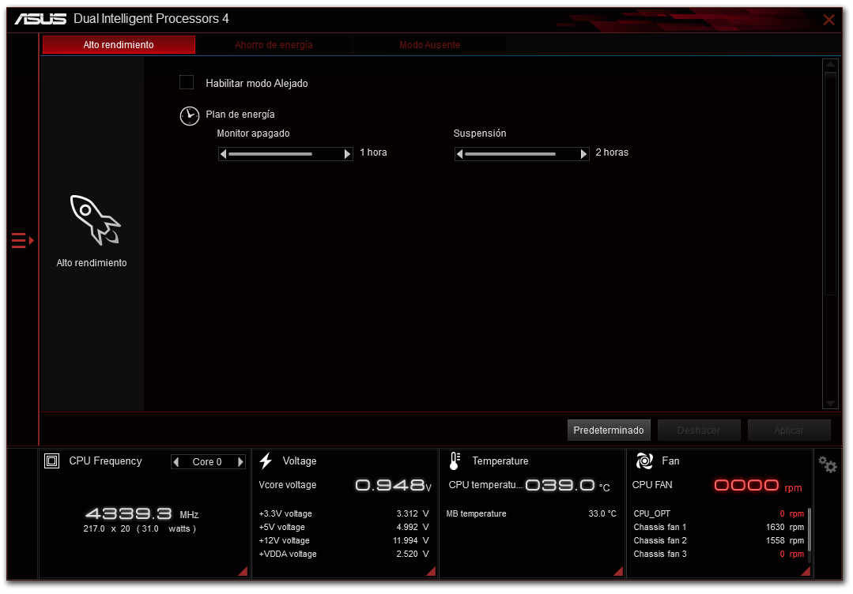The height and width of the screenshot is (594, 853).
Task: Click the Chassis fan 1 row
Action: pyautogui.click(x=719, y=527)
